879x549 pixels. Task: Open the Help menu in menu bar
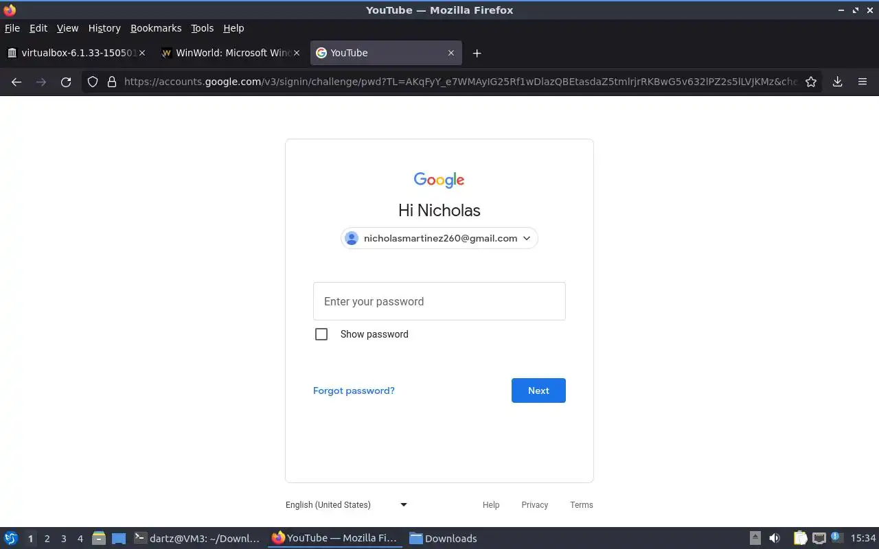click(x=233, y=28)
